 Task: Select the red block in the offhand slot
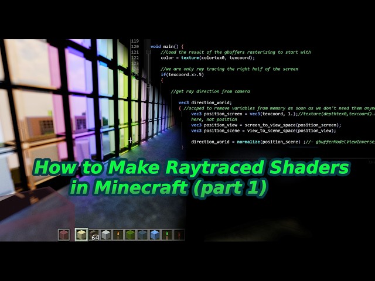(x=64, y=234)
